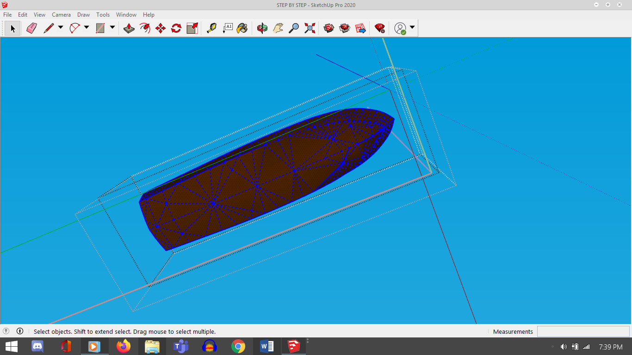Open the Windows Start menu
Screen dimensions: 632x355
tap(11, 346)
